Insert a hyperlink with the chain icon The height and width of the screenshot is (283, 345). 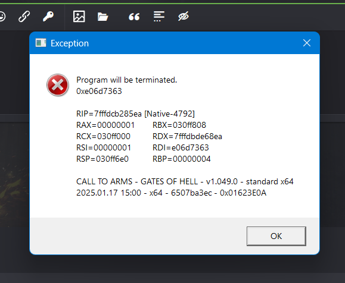point(24,17)
